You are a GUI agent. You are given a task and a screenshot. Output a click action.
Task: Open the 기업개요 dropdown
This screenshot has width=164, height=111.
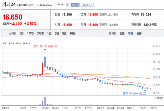(87, 5)
